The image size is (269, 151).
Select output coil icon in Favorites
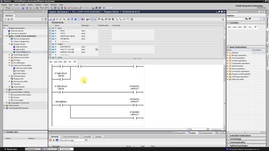point(240,27)
